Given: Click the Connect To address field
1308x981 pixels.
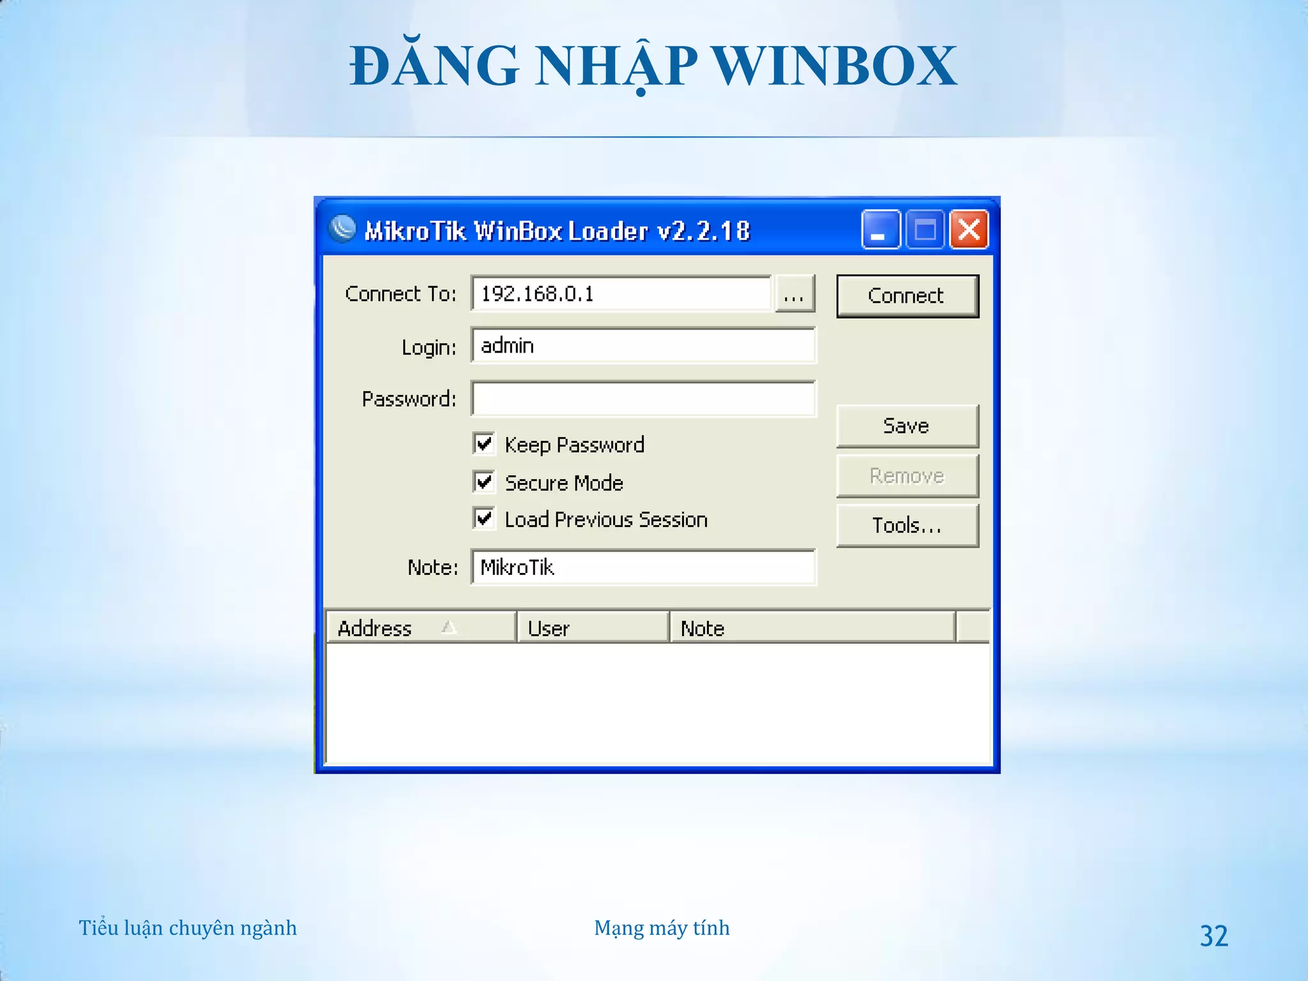Looking at the screenshot, I should [x=621, y=294].
